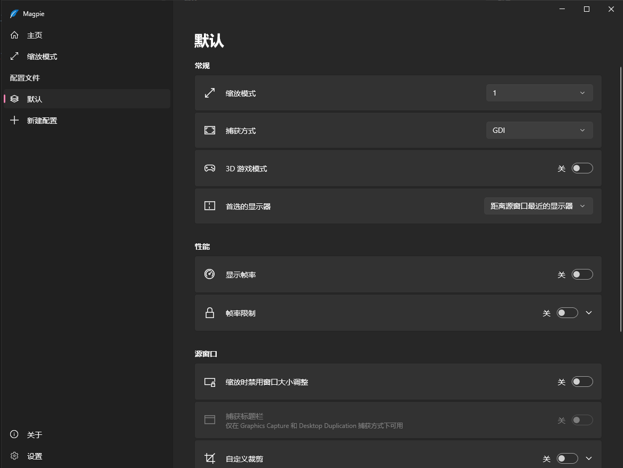
Task: Enable the 自定义裁剪 switch
Action: click(567, 458)
